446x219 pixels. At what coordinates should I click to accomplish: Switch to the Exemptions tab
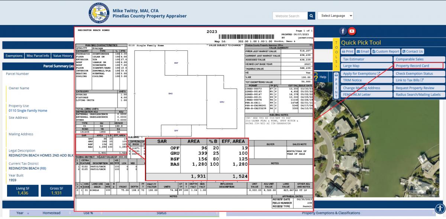(14, 56)
